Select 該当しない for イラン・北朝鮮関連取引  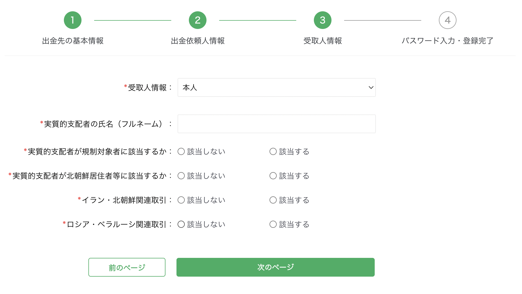click(181, 200)
